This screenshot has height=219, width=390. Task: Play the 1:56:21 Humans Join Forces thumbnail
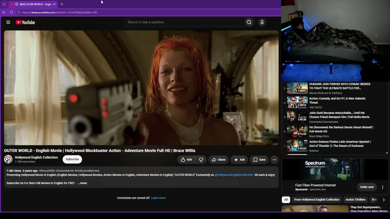297,88
